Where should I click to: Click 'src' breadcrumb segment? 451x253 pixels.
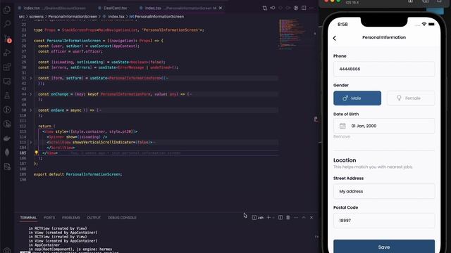click(x=22, y=16)
